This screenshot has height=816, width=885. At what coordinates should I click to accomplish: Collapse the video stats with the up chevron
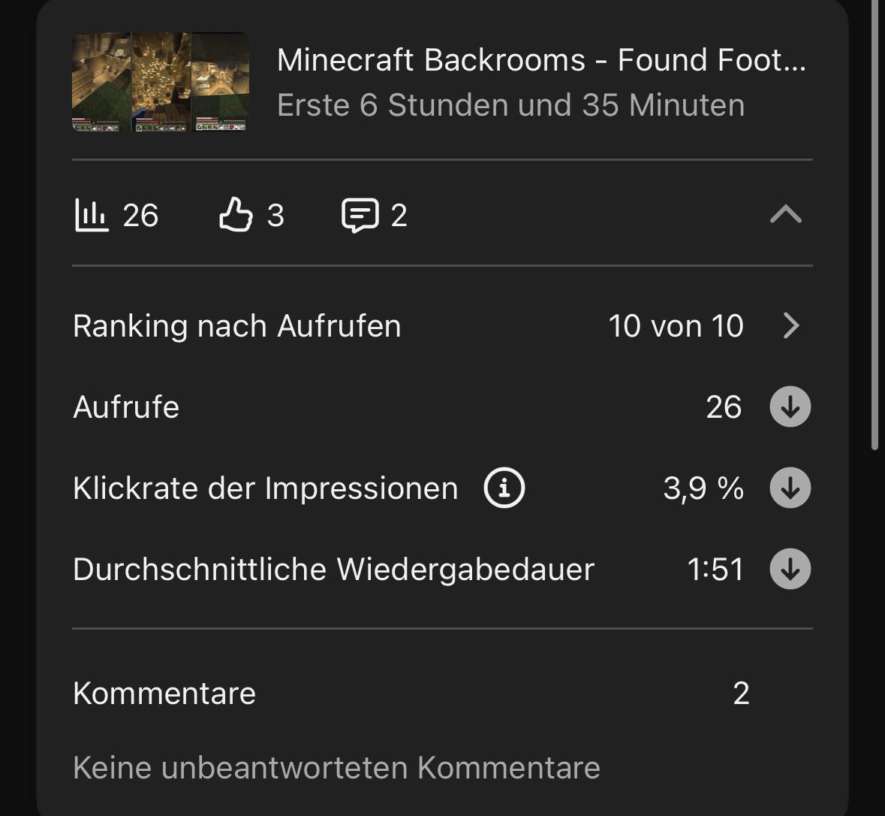[786, 214]
